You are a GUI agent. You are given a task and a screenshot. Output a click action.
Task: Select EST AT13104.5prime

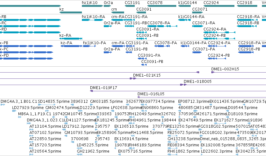point(45,127)
